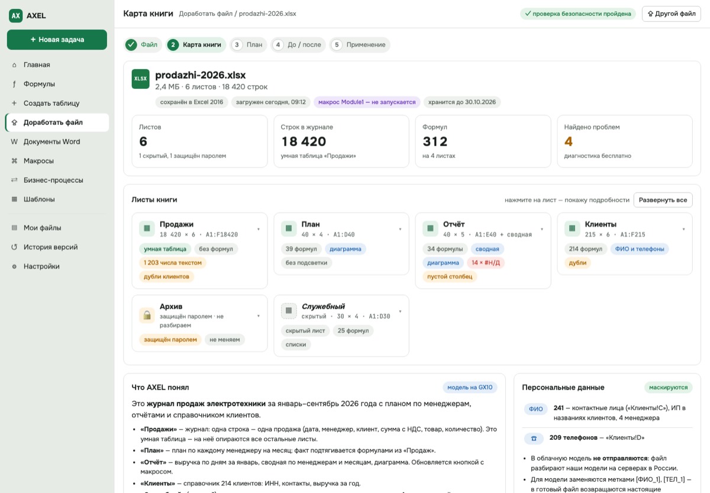Click the Новая задача button

click(57, 40)
